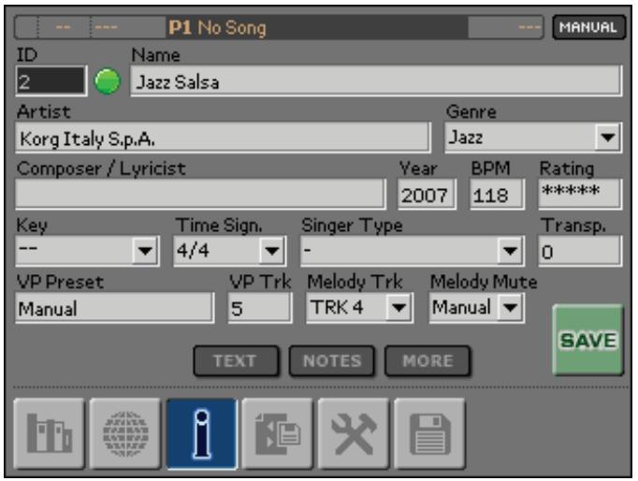638x481 pixels.
Task: Click the empty Composer / Lyricist field
Action: (200, 194)
